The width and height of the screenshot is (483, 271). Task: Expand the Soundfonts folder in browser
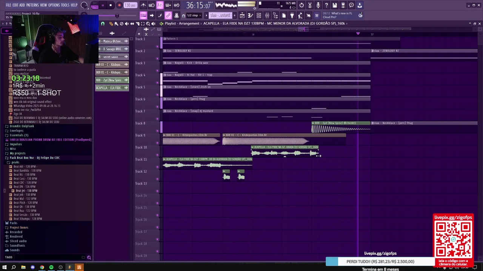point(17,245)
